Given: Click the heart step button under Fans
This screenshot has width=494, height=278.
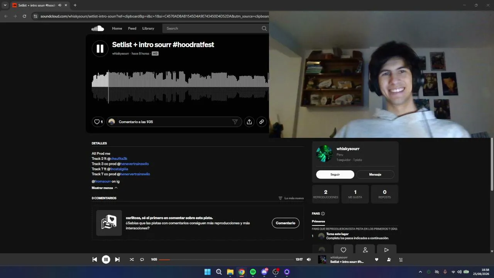Looking at the screenshot, I should [343, 250].
